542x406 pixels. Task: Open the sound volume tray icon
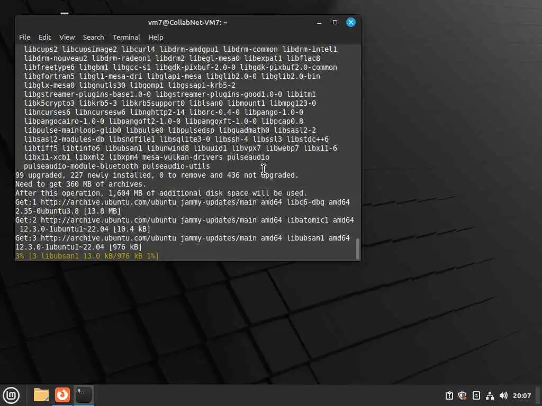click(x=503, y=395)
